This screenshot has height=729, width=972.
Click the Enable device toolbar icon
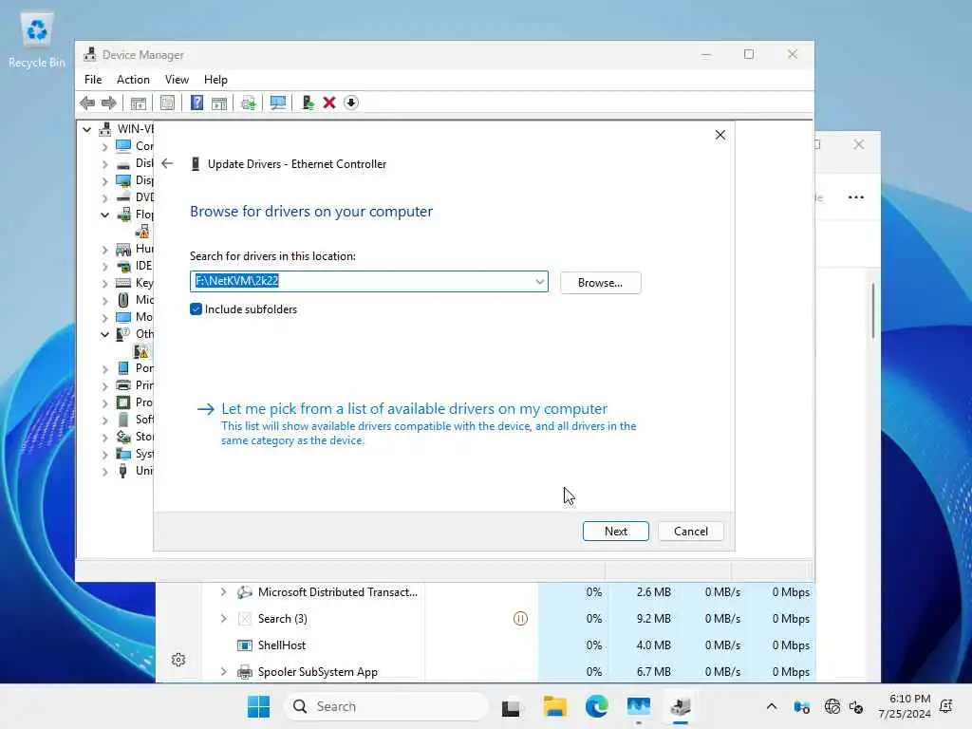[x=308, y=103]
